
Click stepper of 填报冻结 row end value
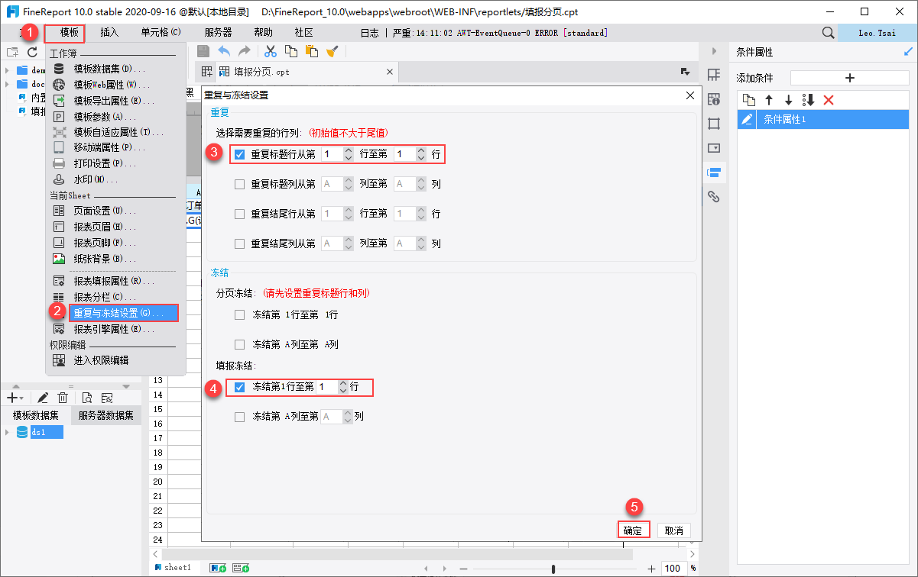[342, 387]
